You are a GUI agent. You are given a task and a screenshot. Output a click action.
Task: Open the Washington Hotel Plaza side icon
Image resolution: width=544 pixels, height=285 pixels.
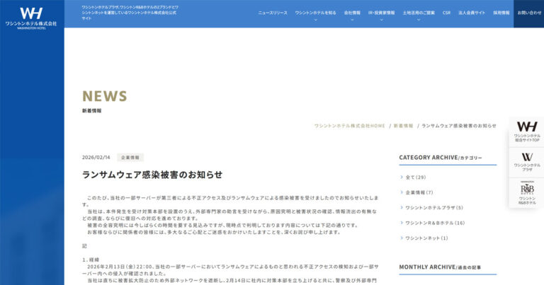526,163
